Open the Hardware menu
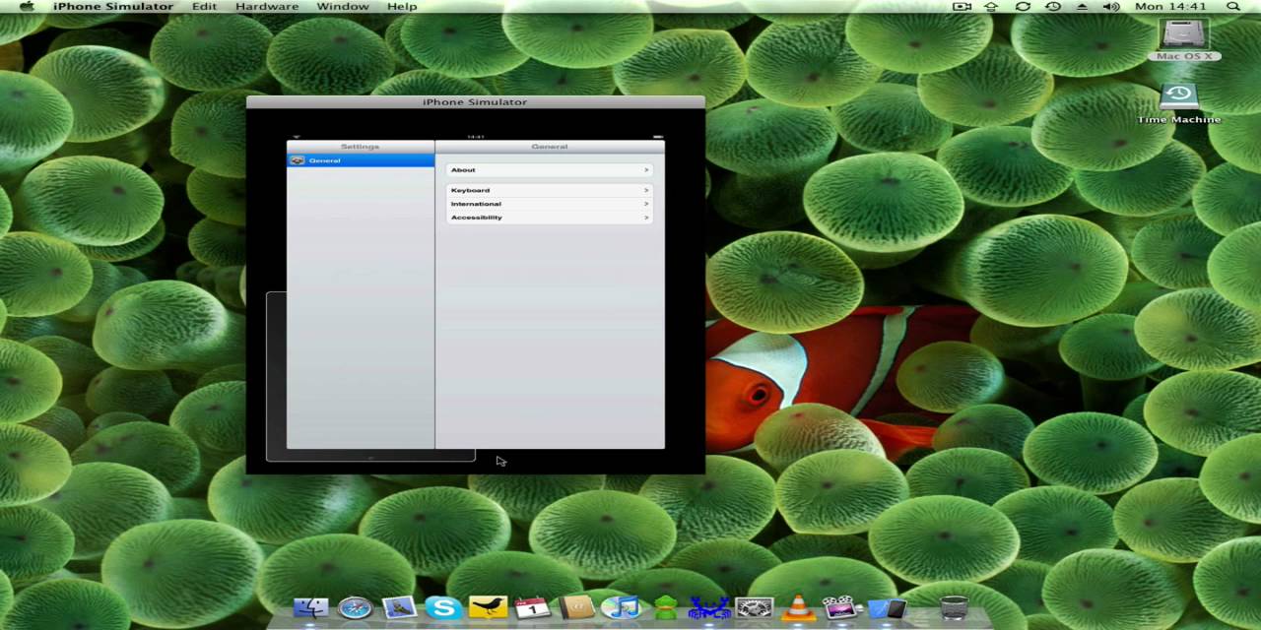Image resolution: width=1261 pixels, height=630 pixels. point(267,6)
